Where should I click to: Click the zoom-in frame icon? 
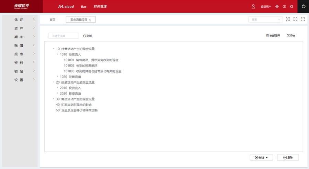[288, 20]
